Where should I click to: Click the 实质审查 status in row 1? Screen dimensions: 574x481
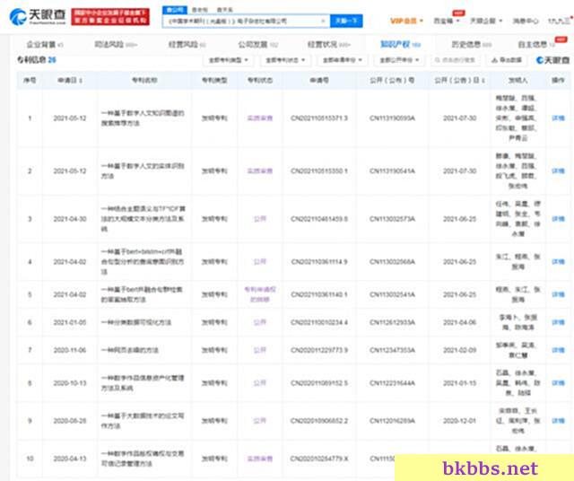260,118
